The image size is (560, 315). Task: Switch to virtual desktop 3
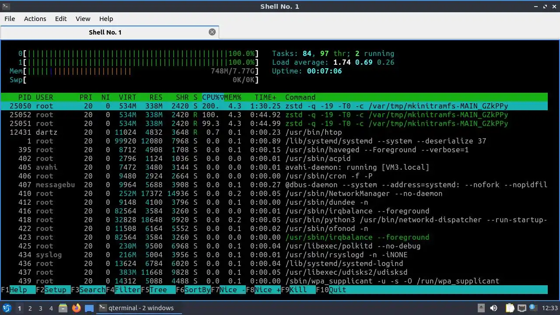coord(40,308)
